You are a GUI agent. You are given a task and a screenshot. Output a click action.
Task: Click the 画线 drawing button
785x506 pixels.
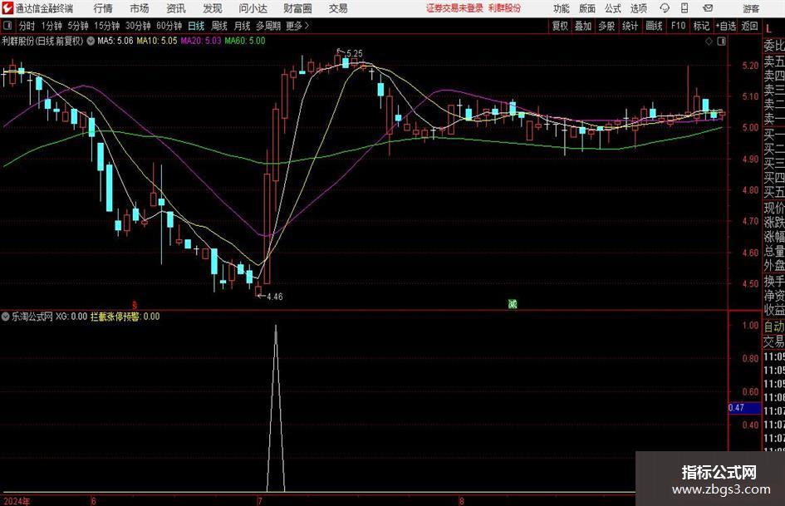coord(654,26)
